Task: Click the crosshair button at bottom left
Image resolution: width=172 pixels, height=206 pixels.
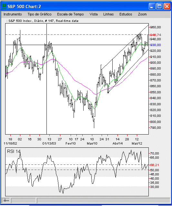Action: [x=6, y=201]
